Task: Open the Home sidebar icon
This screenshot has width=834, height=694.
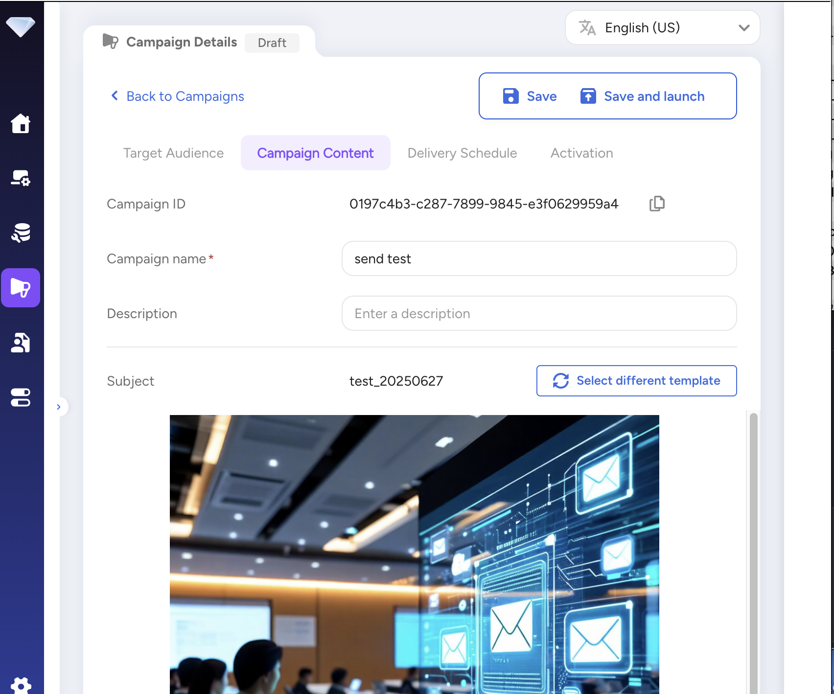Action: 21,123
